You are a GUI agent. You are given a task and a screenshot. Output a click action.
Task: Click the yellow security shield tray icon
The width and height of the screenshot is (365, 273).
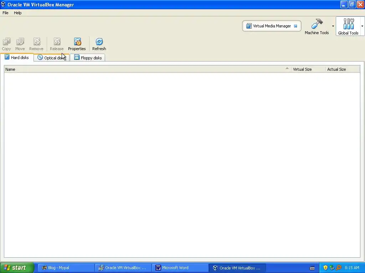click(x=325, y=268)
